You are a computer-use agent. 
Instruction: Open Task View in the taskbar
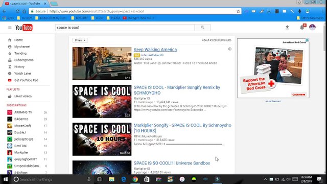(100, 179)
